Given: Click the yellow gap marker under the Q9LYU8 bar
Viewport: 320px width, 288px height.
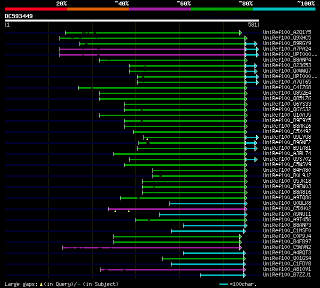Looking at the screenshot, I should point(147,139).
